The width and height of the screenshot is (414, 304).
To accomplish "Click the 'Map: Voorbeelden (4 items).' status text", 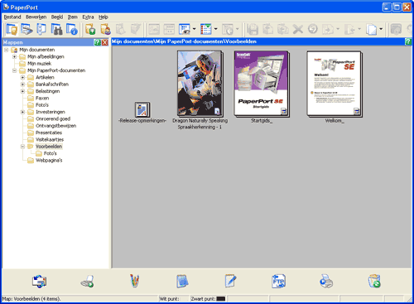I will 31,299.
